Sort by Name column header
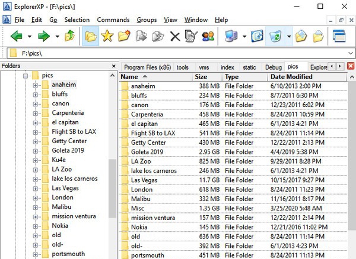The image size is (356, 259). pyautogui.click(x=155, y=77)
